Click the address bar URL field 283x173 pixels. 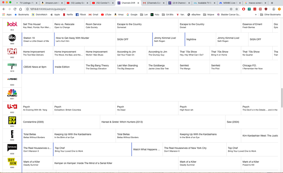click(123, 9)
